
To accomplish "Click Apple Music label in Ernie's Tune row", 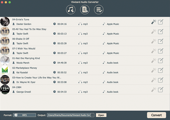I will click(x=113, y=24).
